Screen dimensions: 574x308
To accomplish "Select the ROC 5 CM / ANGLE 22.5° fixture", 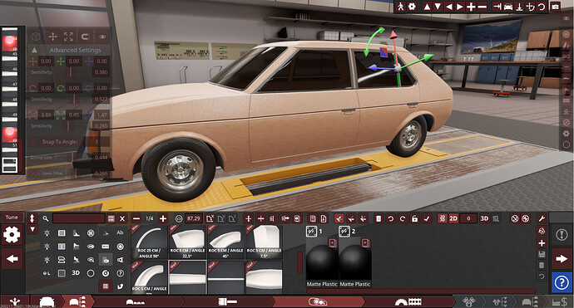I will (187, 242).
